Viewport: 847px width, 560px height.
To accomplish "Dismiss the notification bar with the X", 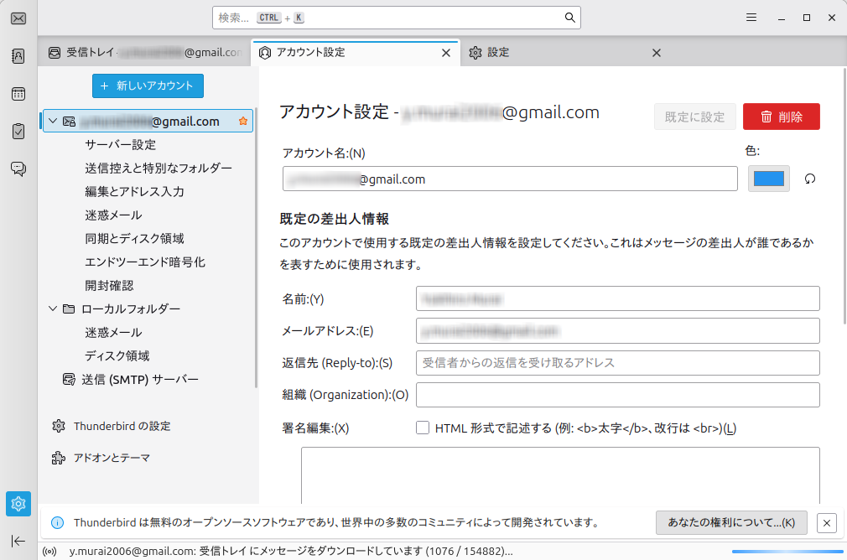I will (826, 523).
